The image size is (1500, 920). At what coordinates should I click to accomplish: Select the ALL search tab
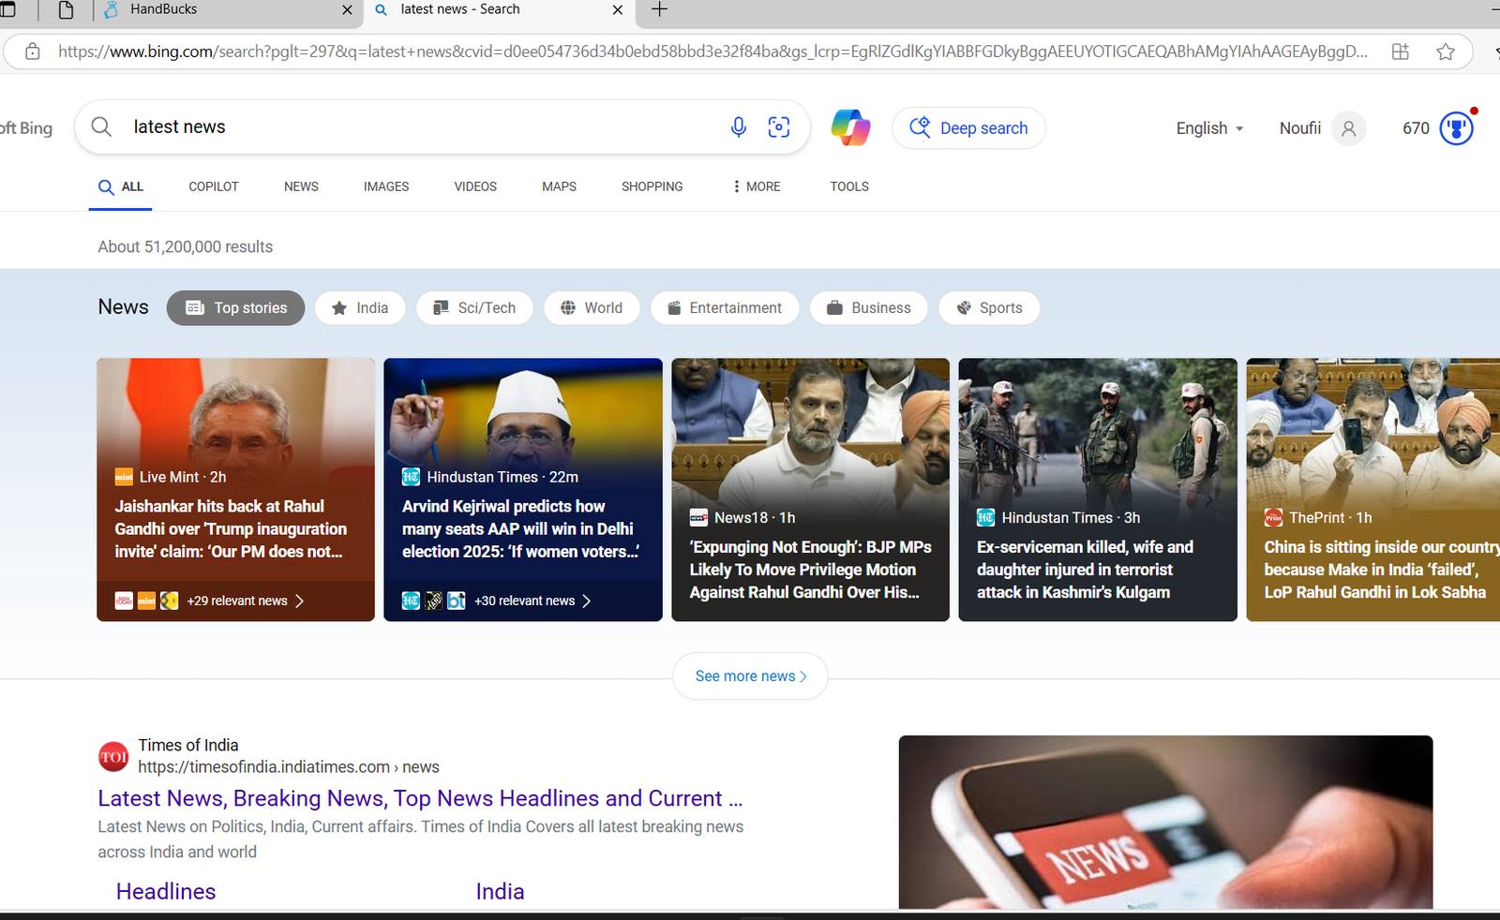pyautogui.click(x=121, y=186)
